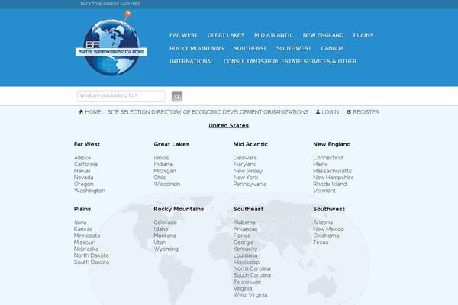Select New Mexico state link
Screen dimensions: 458x305
point(328,229)
